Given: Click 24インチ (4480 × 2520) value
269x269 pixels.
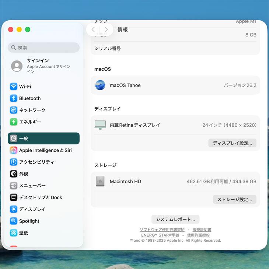Looking at the screenshot, I should tap(229, 125).
